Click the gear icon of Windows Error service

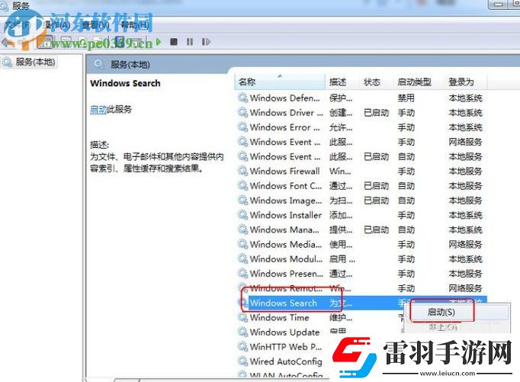point(243,127)
